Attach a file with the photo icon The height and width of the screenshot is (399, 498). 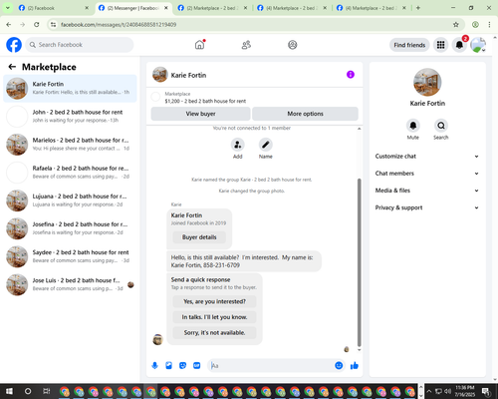(x=168, y=366)
